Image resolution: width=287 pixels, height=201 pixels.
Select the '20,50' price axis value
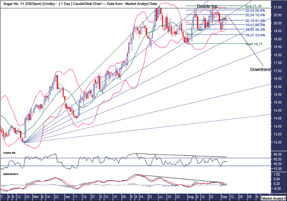[278, 15]
